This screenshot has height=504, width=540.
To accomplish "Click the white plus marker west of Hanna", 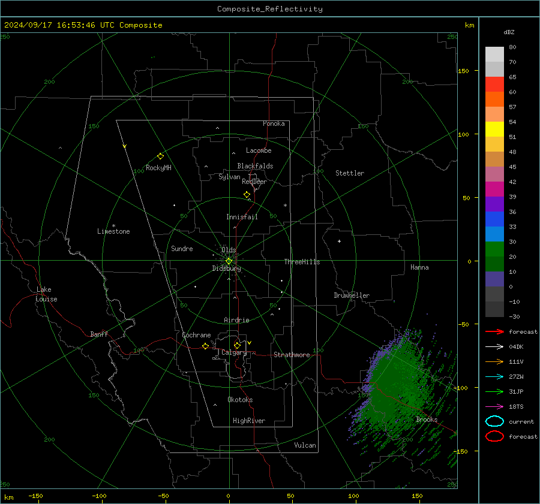I will pyautogui.click(x=339, y=241).
